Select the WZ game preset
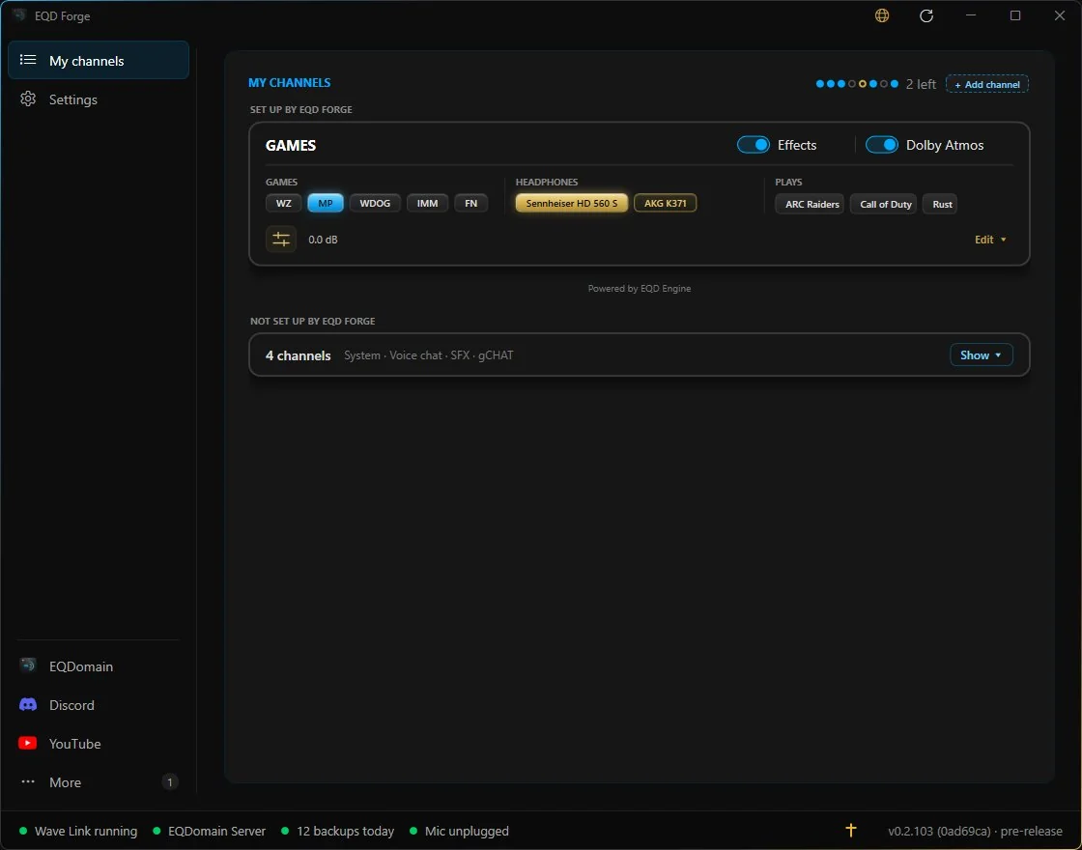Screen dimensions: 1082x850 (284, 204)
